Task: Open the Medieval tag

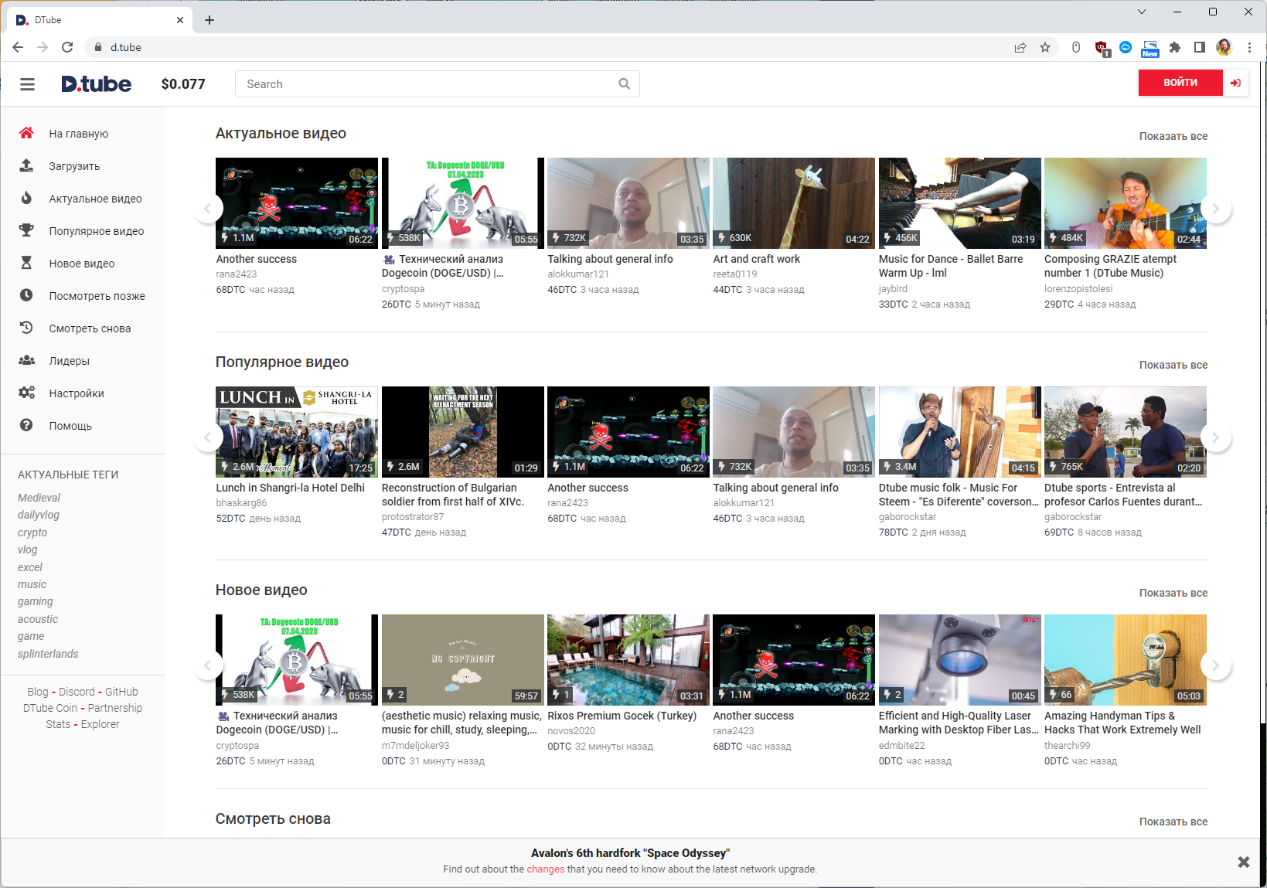Action: tap(39, 498)
